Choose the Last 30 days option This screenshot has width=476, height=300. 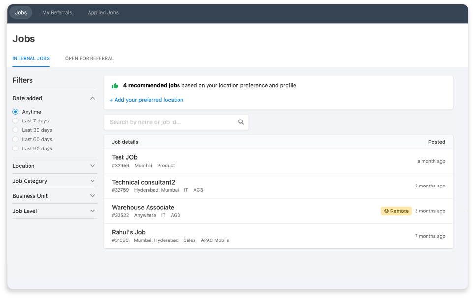click(16, 130)
